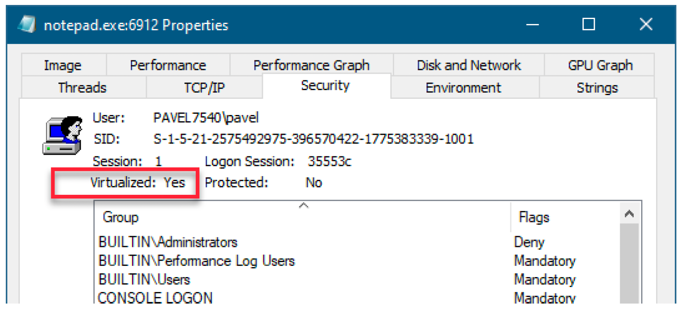This screenshot has height=311, width=683.
Task: Click the Protected value No
Action: click(314, 182)
